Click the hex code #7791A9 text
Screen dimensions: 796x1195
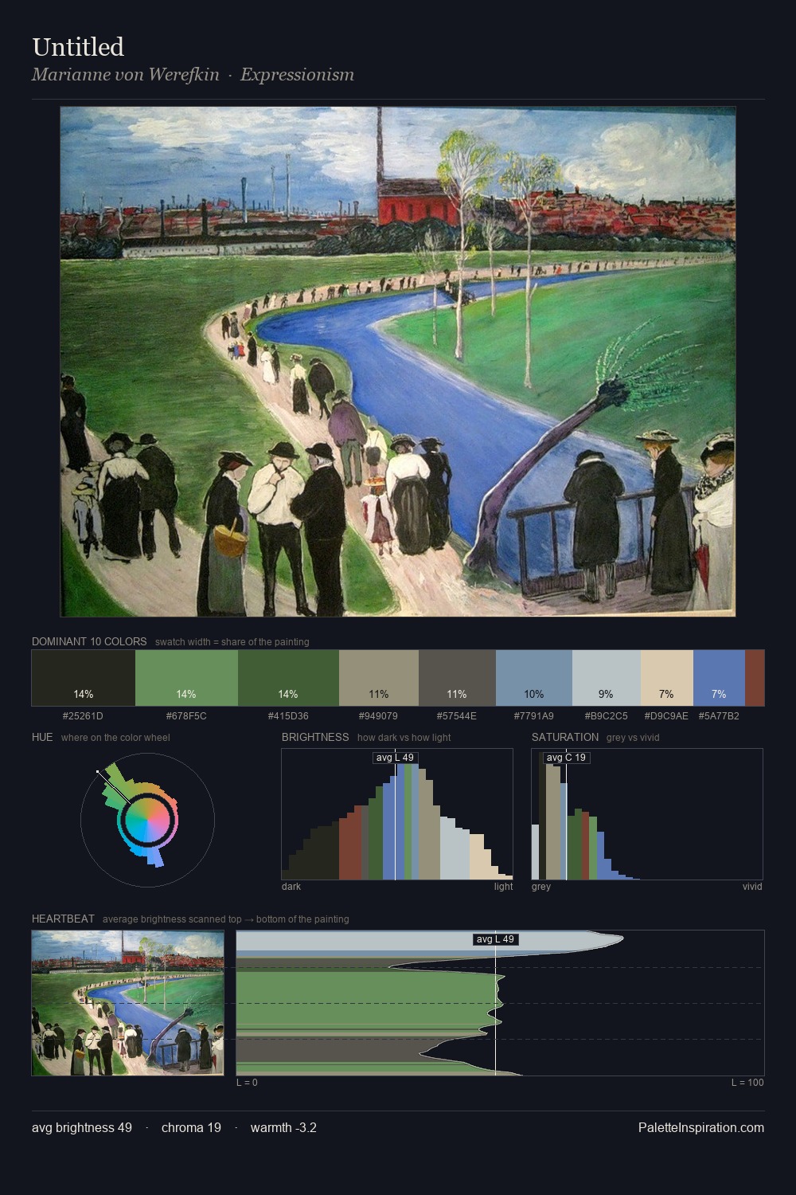pos(534,715)
